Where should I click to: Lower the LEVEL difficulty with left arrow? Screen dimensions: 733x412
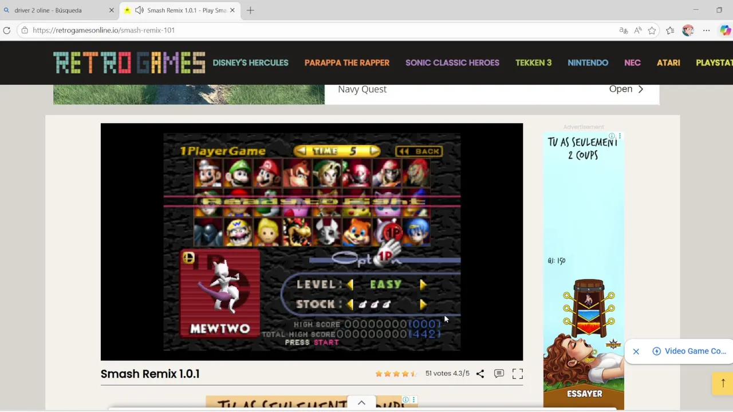[x=350, y=284]
